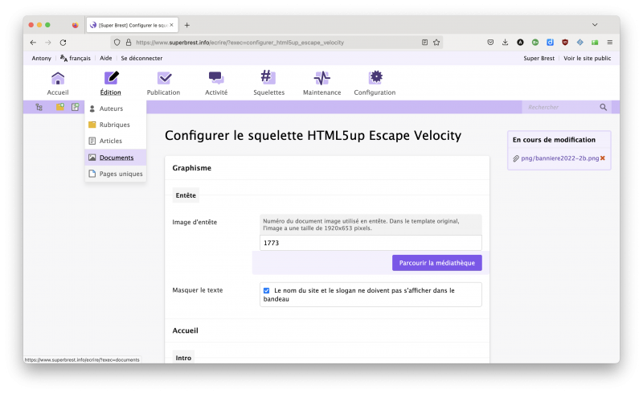Click the Intro legend label
The image size is (643, 394).
tap(183, 358)
